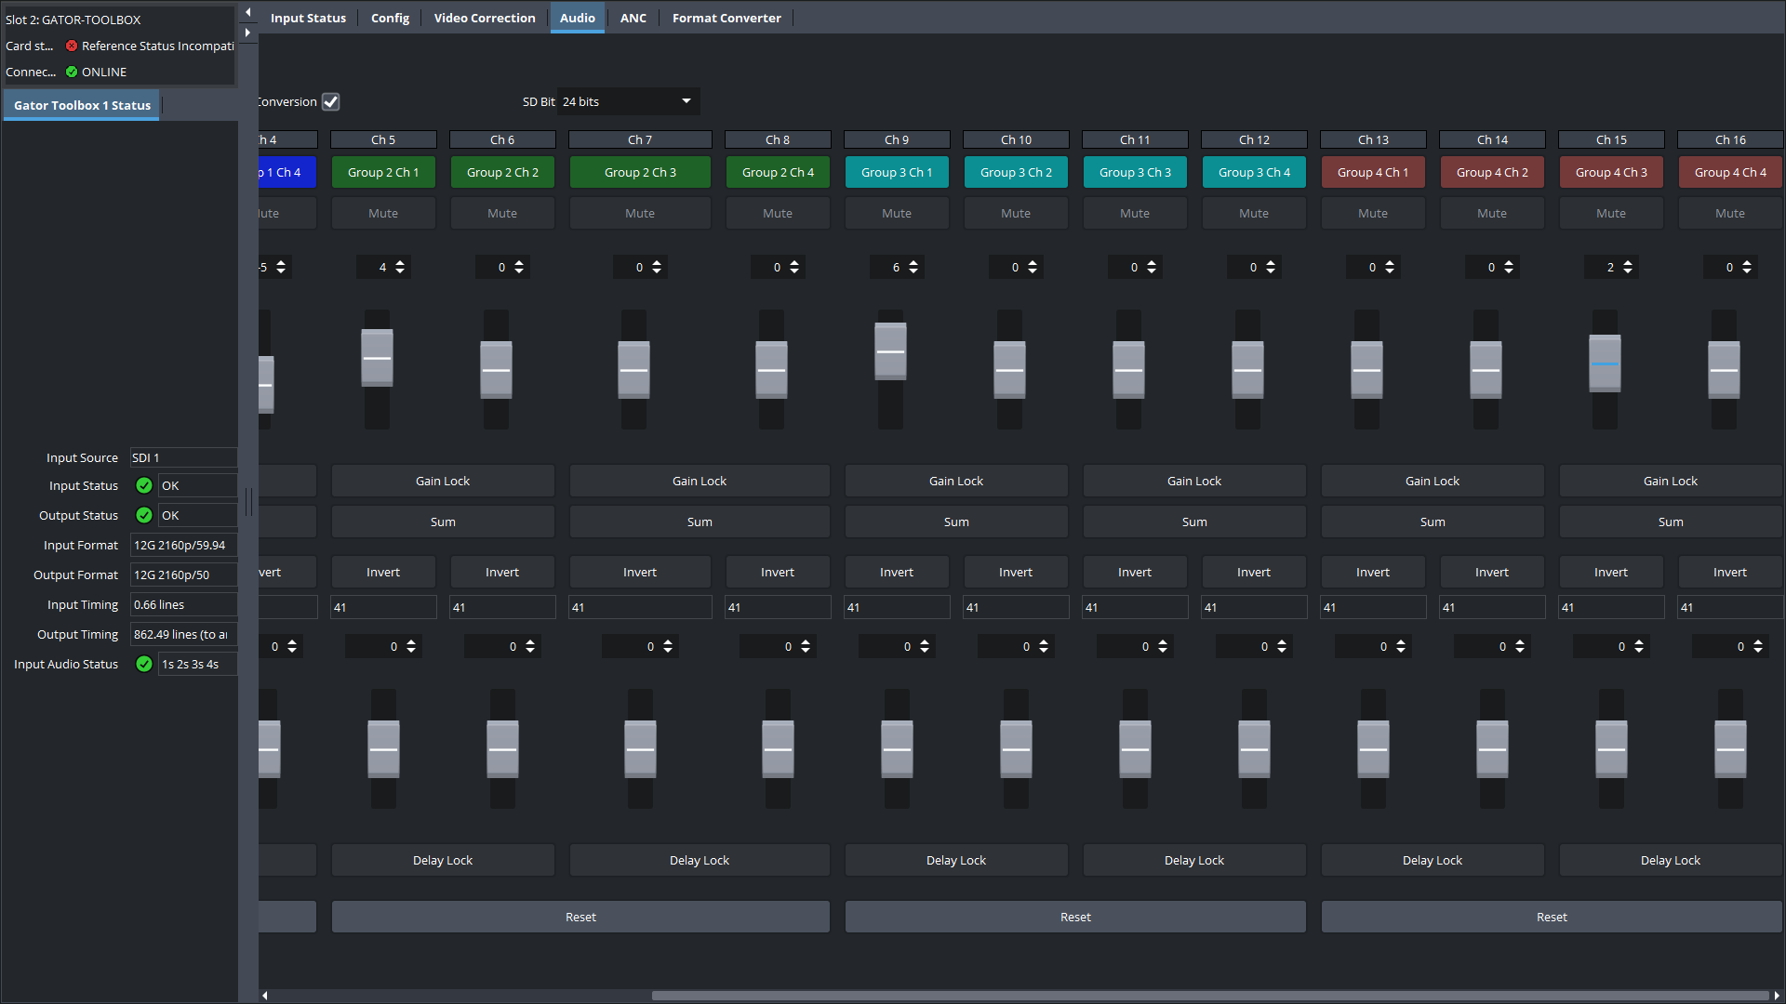Open the Group 4 Ch 4 source selector

[x=1730, y=172]
